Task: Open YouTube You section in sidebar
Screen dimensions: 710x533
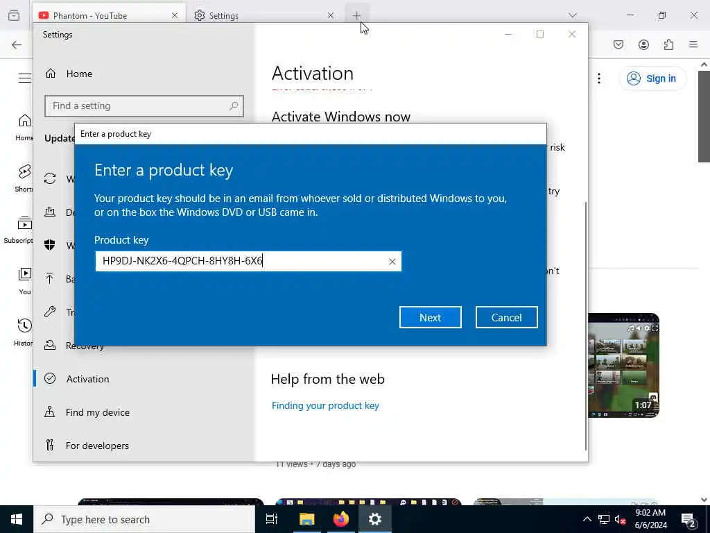Action: point(24,282)
